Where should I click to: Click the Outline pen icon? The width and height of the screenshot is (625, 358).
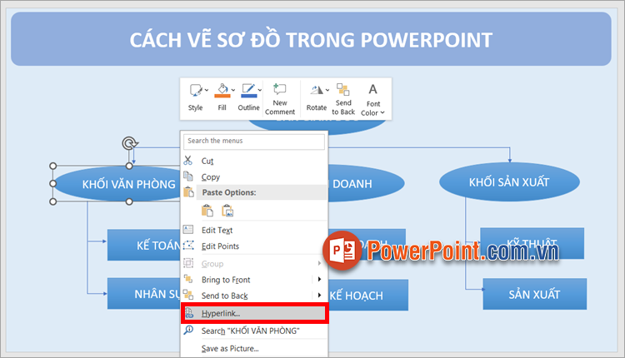tap(248, 91)
